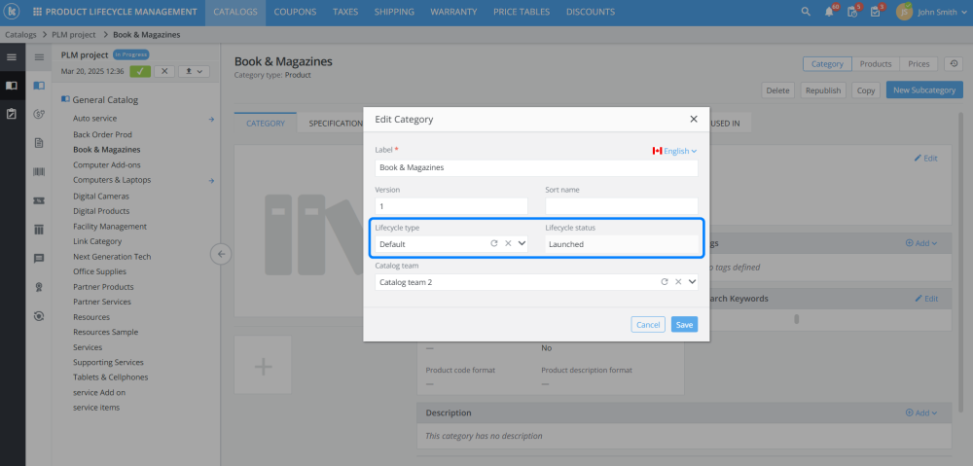
Task: Close the Edit Category dialog
Action: pyautogui.click(x=694, y=119)
